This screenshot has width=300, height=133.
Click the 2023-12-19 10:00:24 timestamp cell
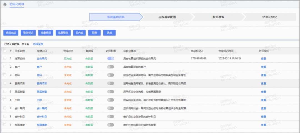[x=230, y=58]
